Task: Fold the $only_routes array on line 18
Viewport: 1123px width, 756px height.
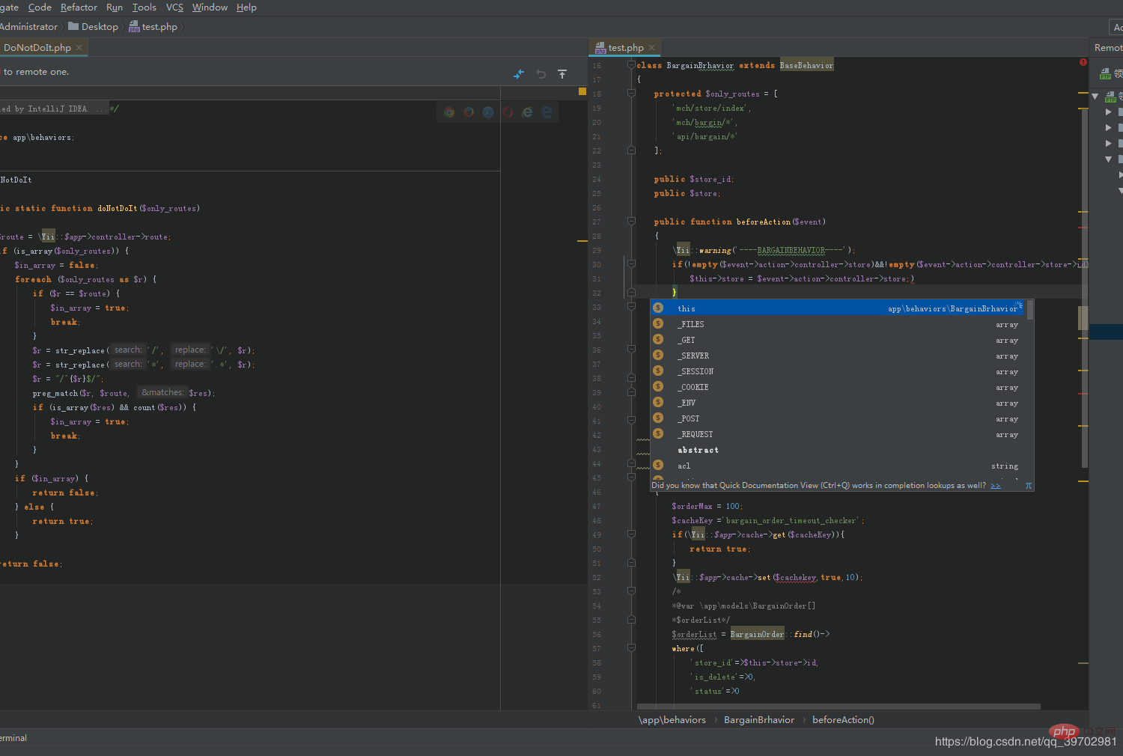Action: (x=631, y=94)
